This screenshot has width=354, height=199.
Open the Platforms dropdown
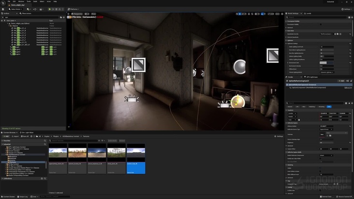pyautogui.click(x=74, y=9)
